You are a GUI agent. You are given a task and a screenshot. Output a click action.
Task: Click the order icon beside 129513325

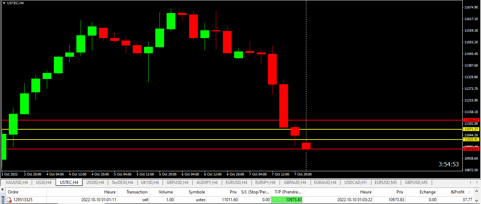(9, 200)
